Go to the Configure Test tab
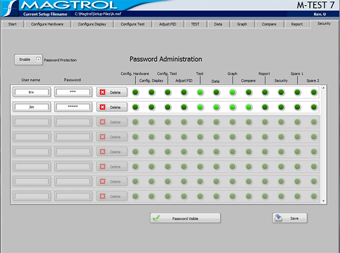The image size is (340, 253). point(133,24)
